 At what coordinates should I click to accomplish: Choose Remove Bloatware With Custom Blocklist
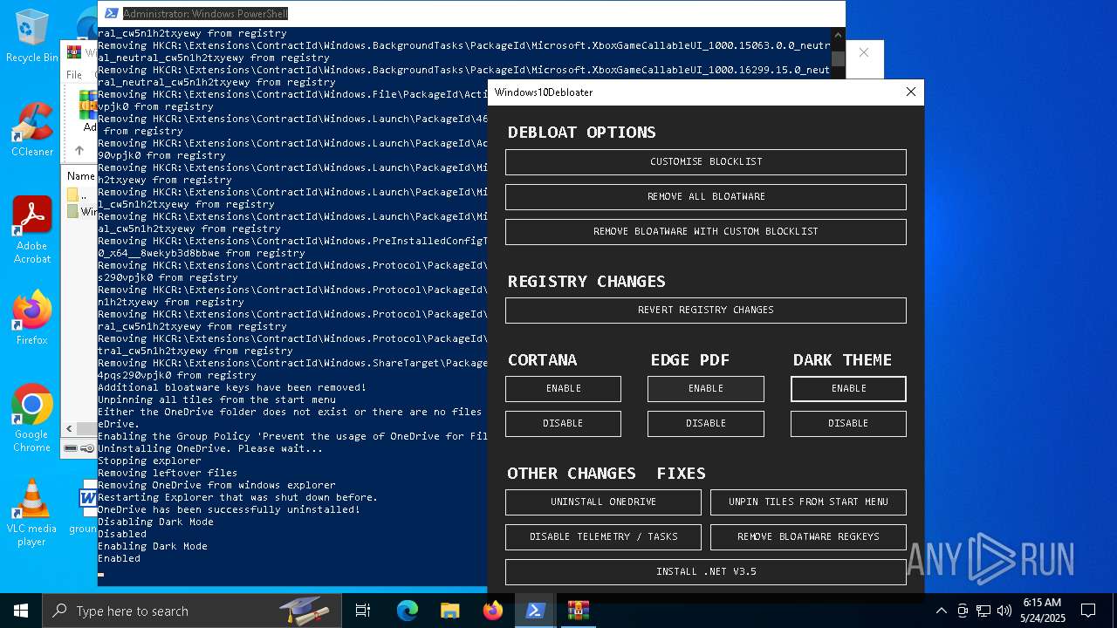pos(705,232)
